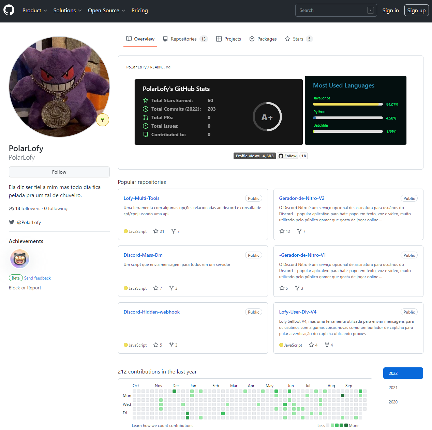Open the Stars tab
Image resolution: width=432 pixels, height=430 pixels.
(298, 39)
